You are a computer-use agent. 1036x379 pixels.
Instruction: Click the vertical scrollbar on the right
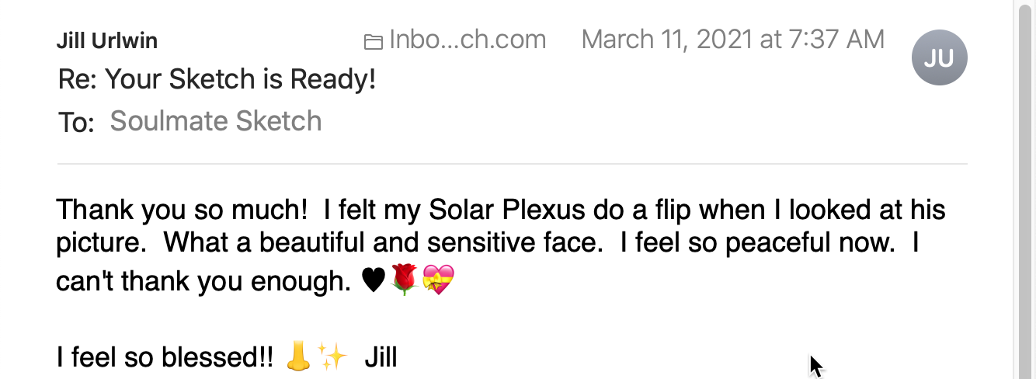[1025, 189]
